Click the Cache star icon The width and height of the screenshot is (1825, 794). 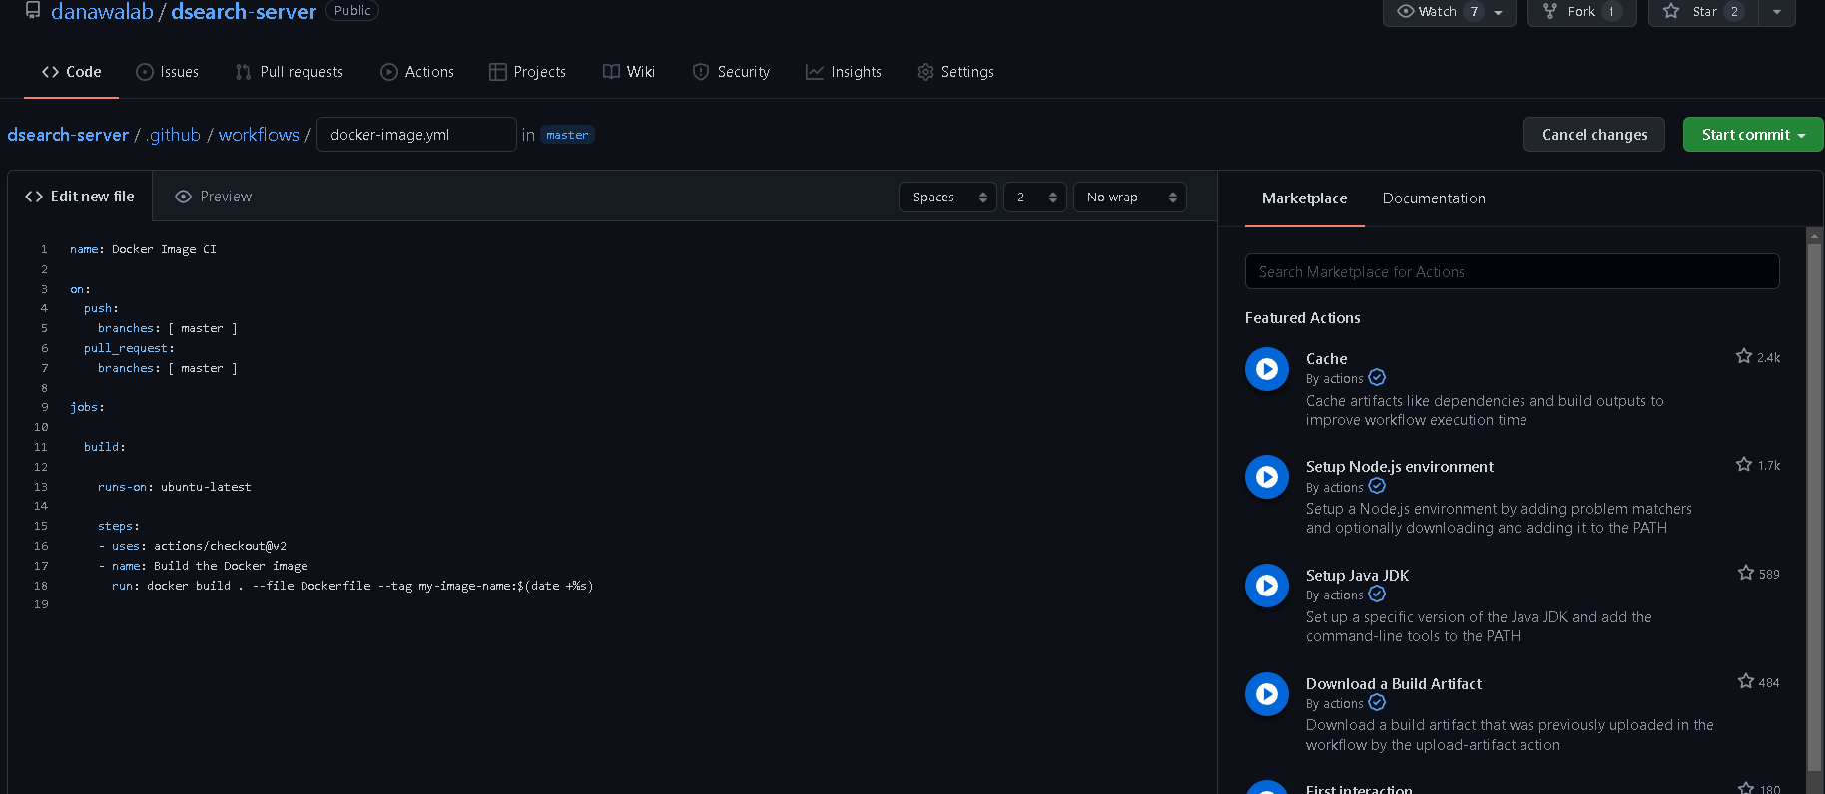click(1744, 356)
